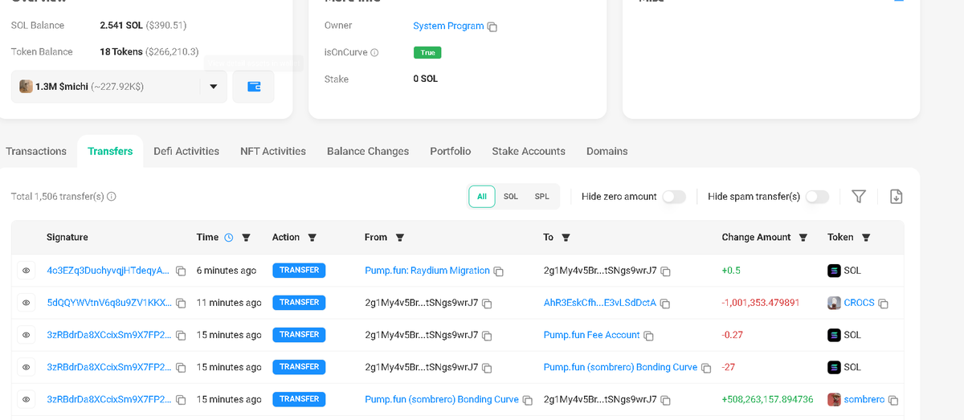Copy the System Program owner address
Image resolution: width=964 pixels, height=420 pixels.
click(492, 27)
